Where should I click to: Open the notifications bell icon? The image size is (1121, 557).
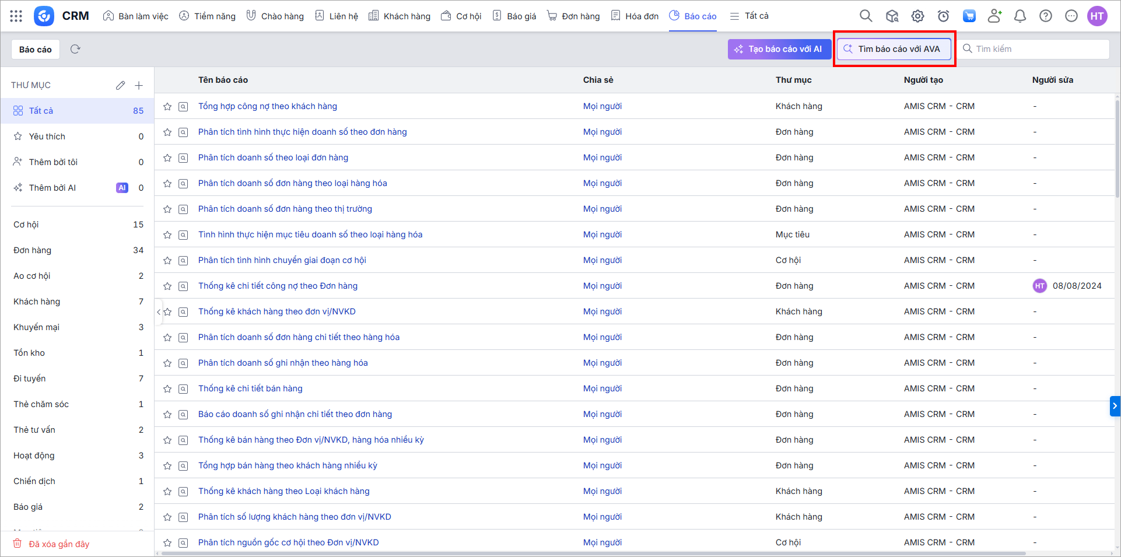(1020, 16)
